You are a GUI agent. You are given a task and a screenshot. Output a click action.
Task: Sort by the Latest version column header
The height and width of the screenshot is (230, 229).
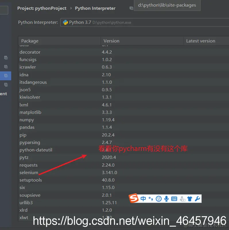pos(206,41)
